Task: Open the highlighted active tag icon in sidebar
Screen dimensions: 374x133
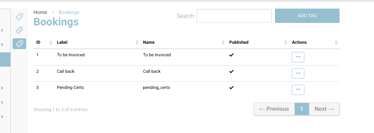Action: coord(19,44)
